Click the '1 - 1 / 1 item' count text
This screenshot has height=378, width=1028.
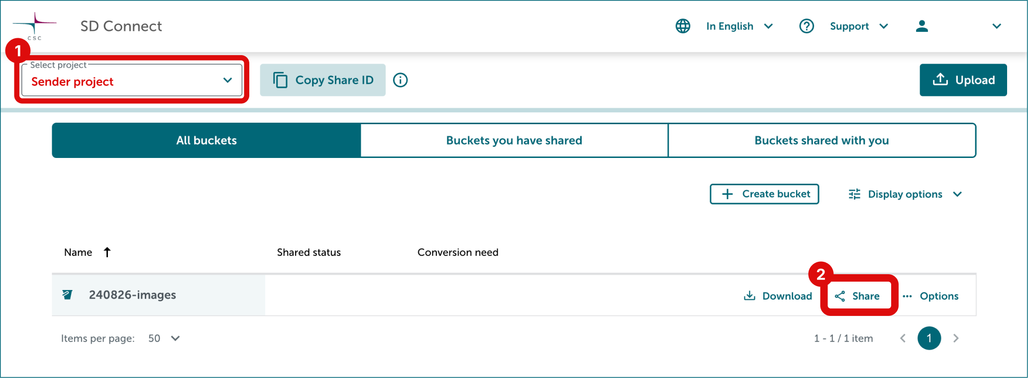(x=843, y=338)
